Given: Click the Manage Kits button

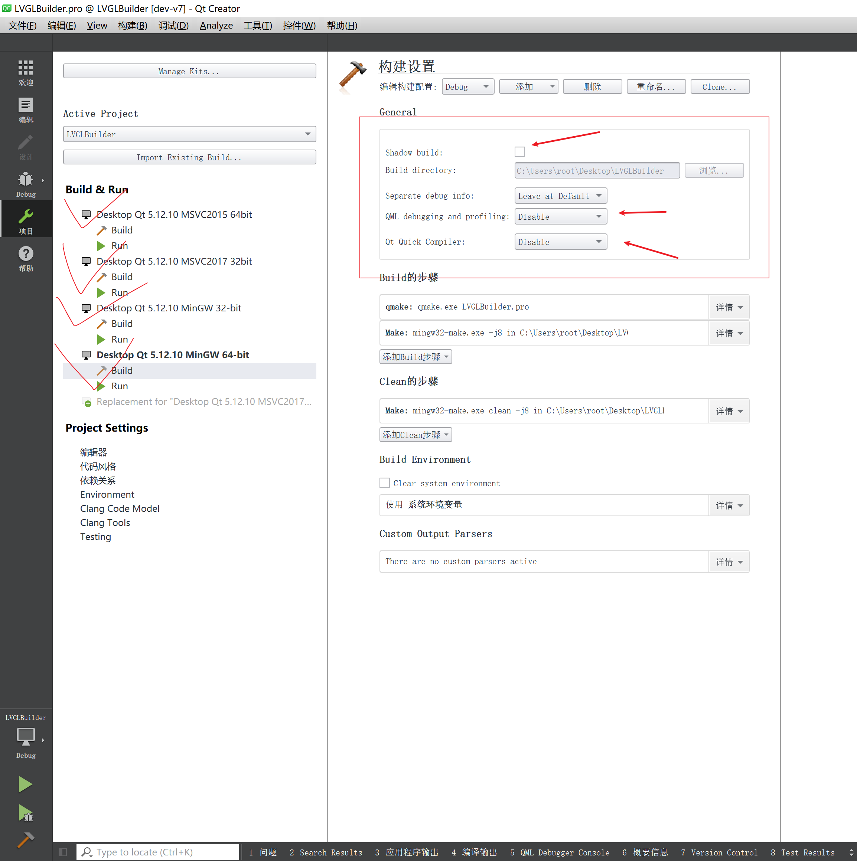Looking at the screenshot, I should click(x=189, y=71).
